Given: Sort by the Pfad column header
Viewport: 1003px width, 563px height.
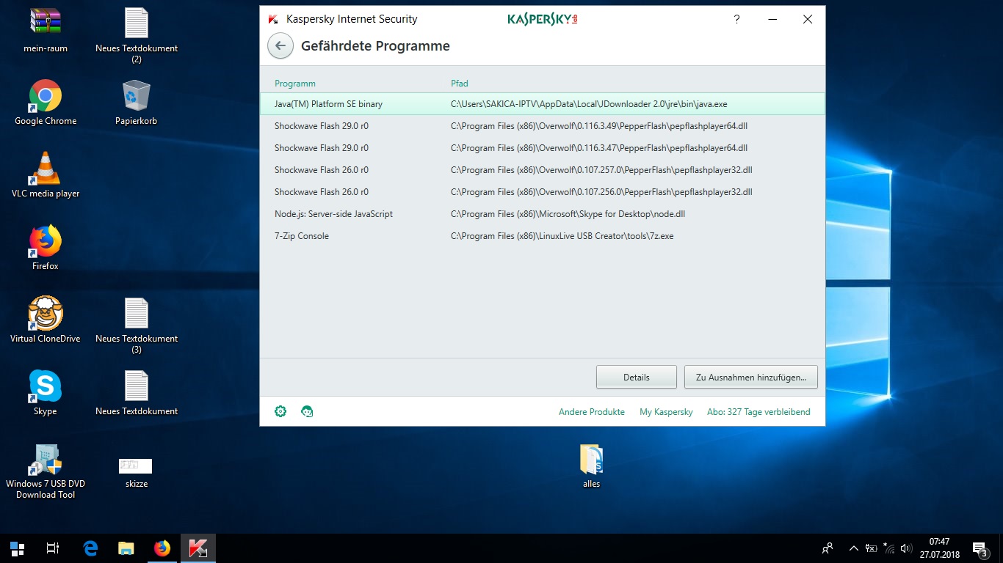Looking at the screenshot, I should [460, 84].
